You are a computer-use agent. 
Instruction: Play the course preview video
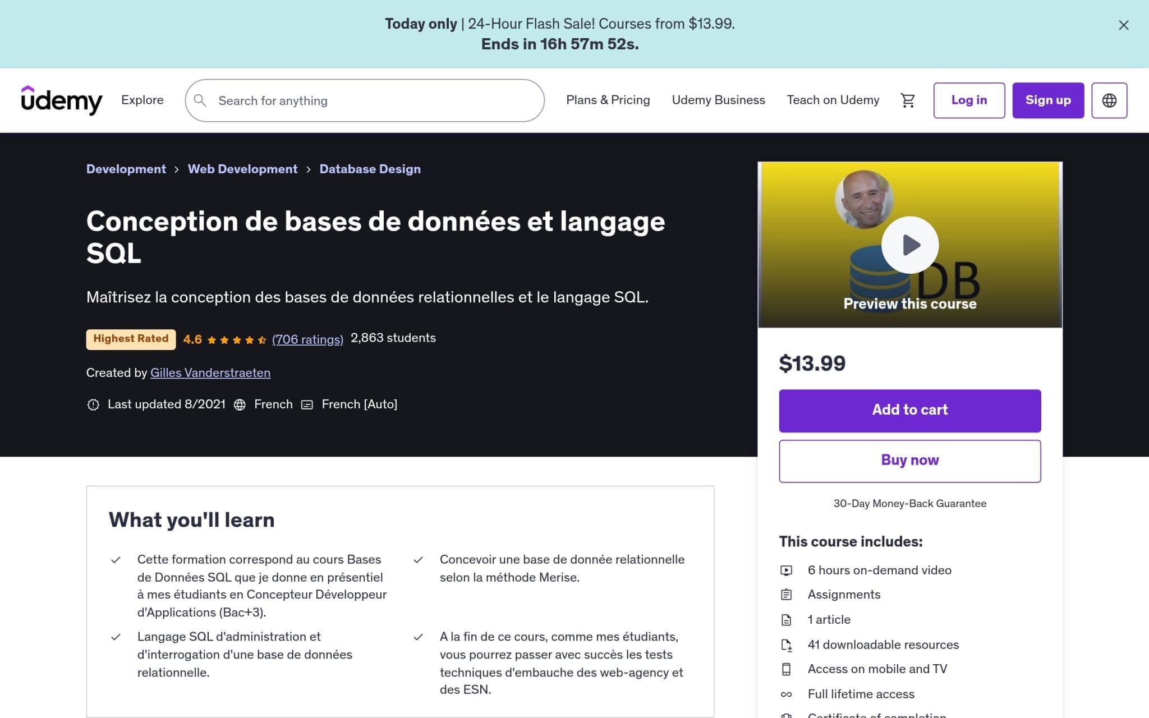tap(910, 245)
